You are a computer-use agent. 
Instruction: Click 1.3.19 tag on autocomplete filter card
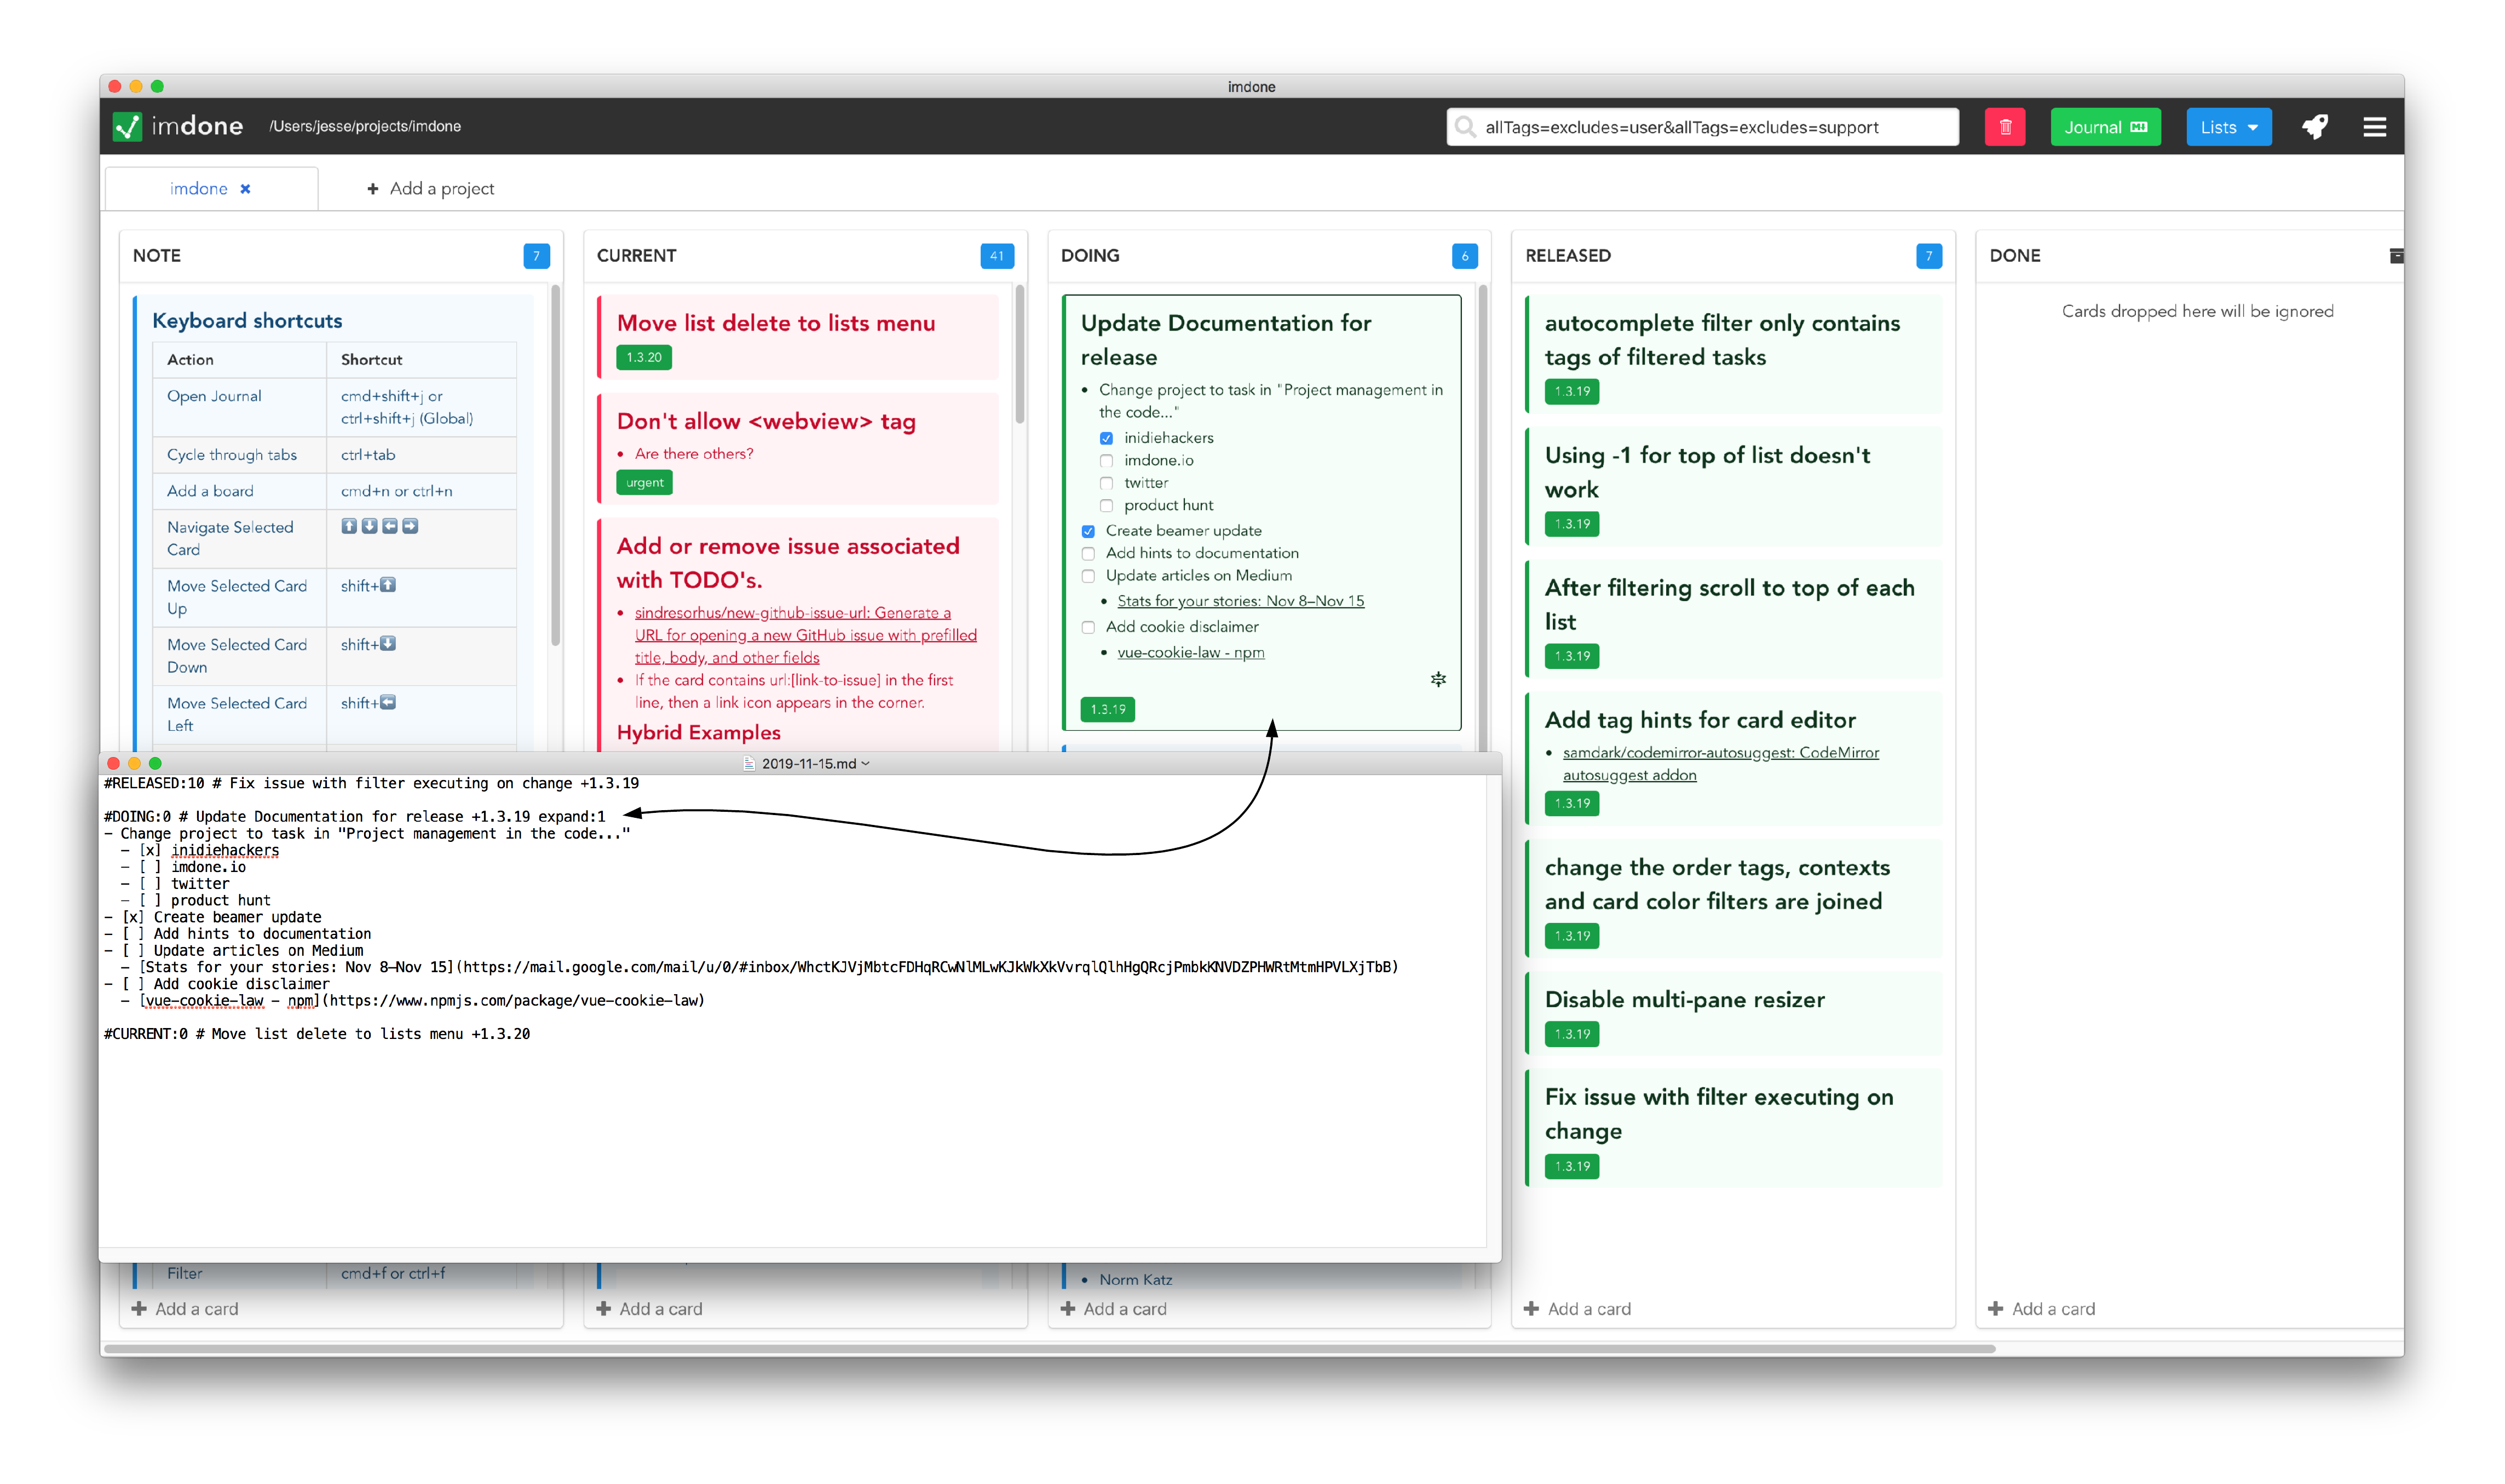[1571, 391]
